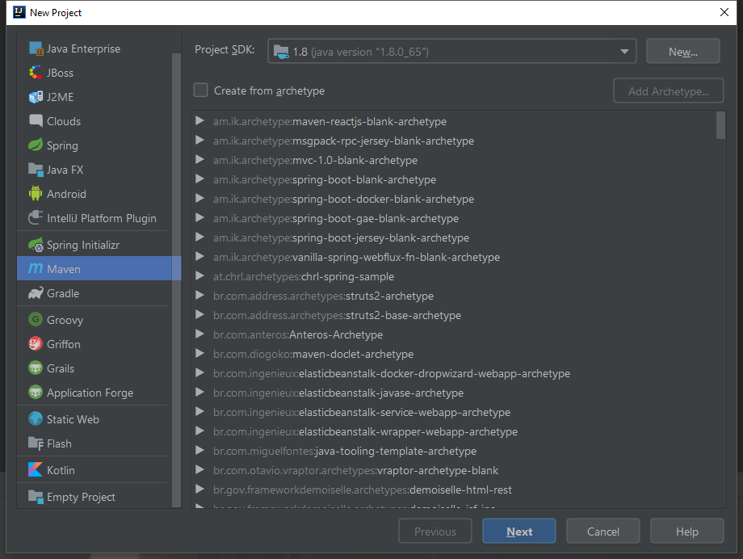Cancel the New Project dialog
743x559 pixels.
click(x=602, y=531)
